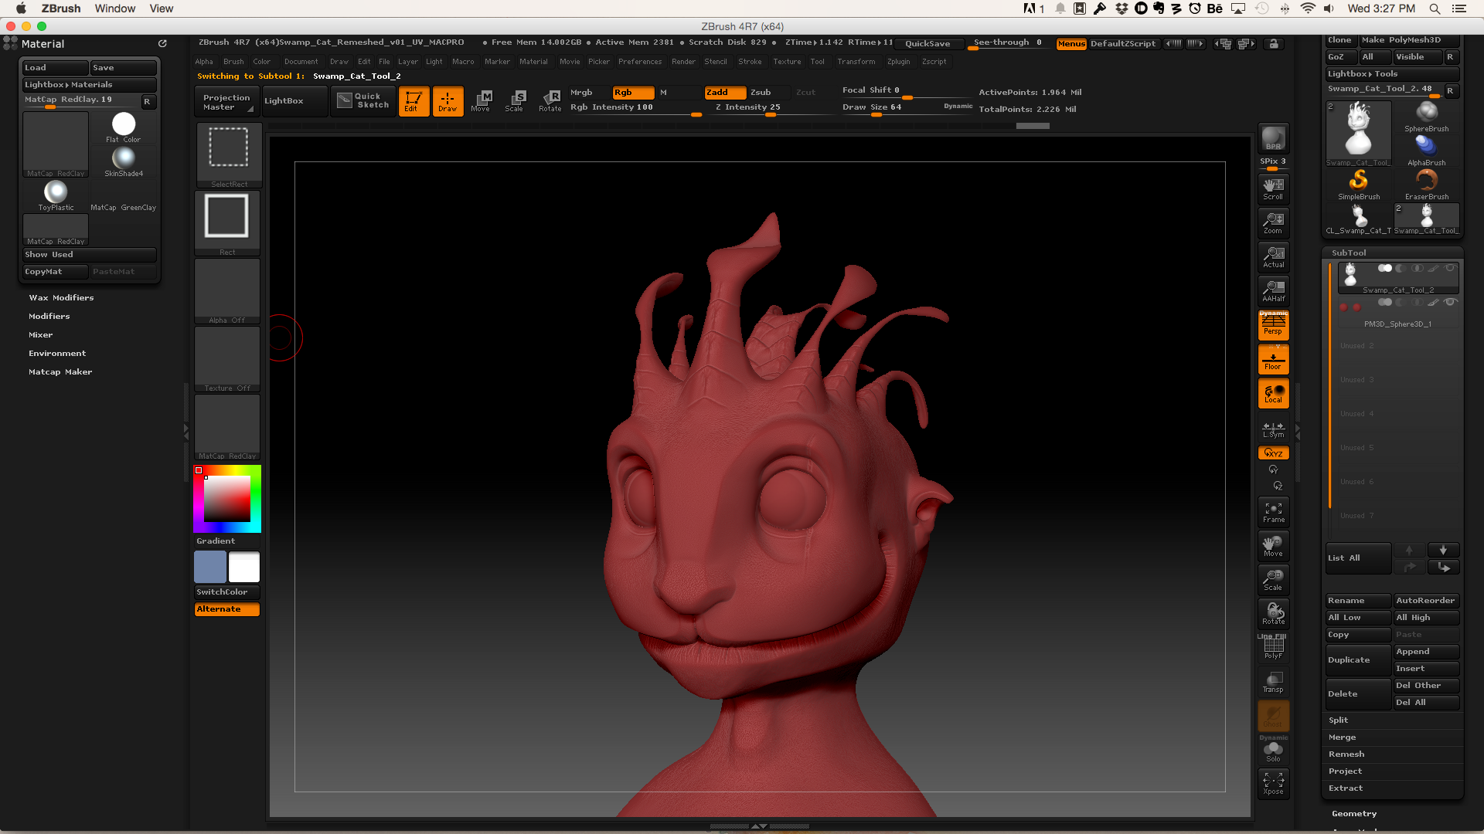Open the Xpose icon

[1273, 783]
